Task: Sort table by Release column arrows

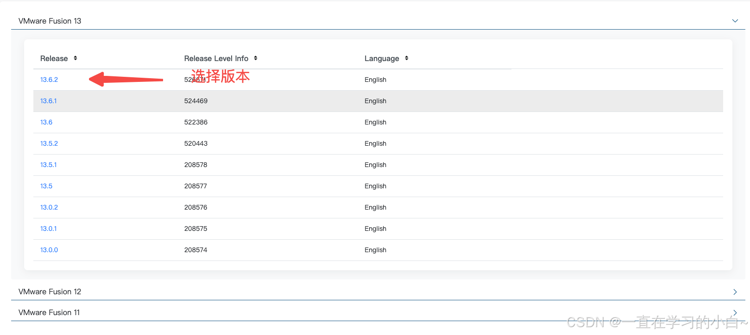Action: [75, 58]
